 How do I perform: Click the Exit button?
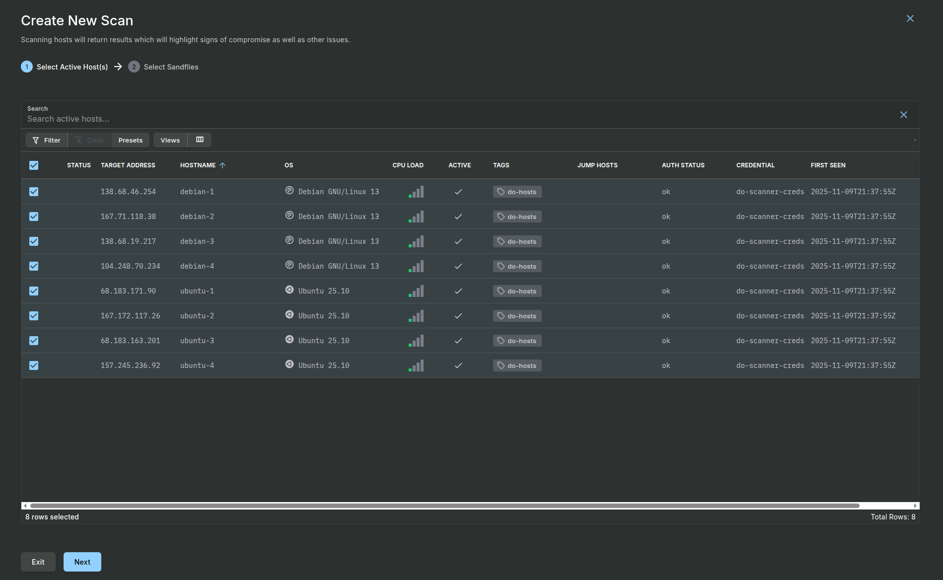click(38, 562)
